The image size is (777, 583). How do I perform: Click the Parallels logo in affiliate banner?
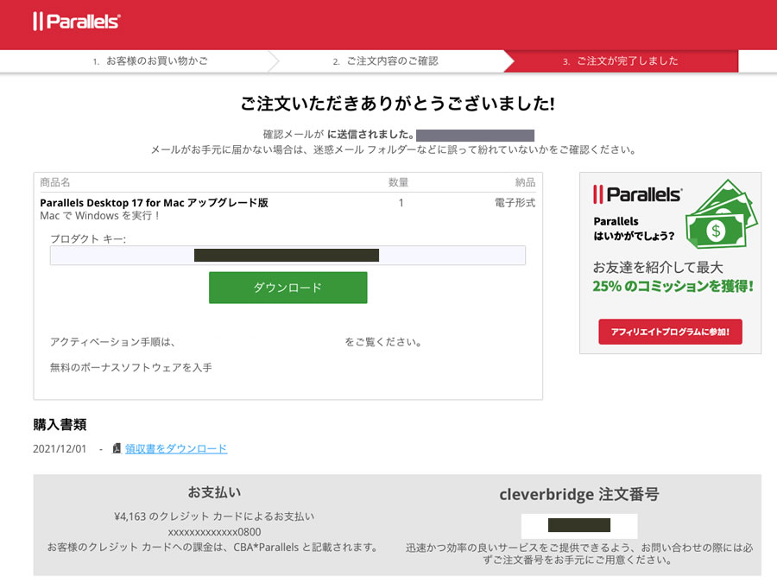(x=637, y=194)
